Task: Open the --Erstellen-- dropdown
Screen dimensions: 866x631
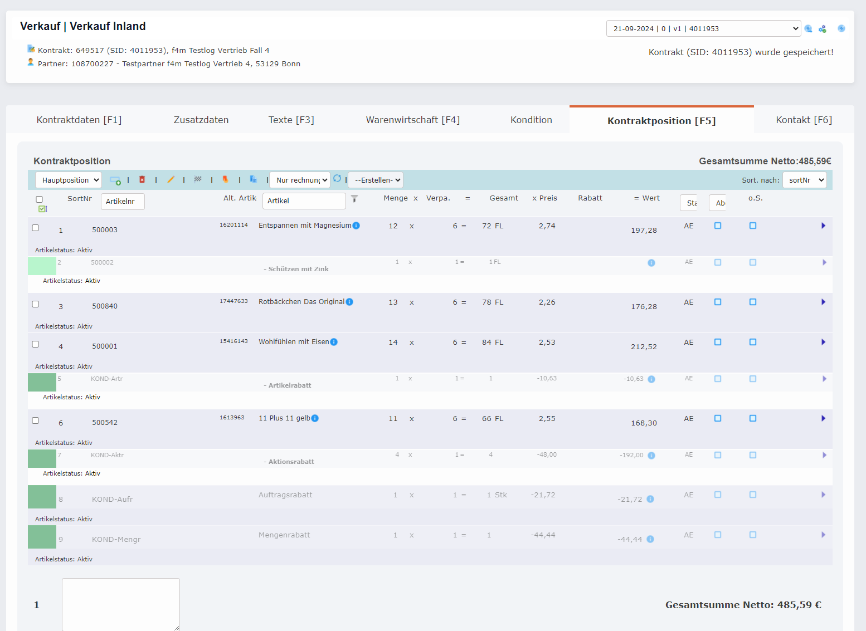Action: click(376, 180)
